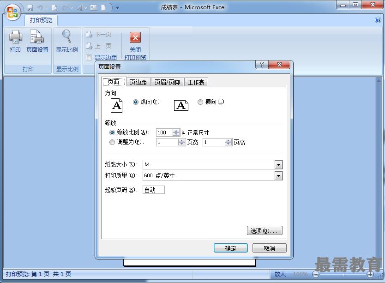Open the 纸张大小 dropdown arrow
385x283 pixels.
click(x=278, y=165)
